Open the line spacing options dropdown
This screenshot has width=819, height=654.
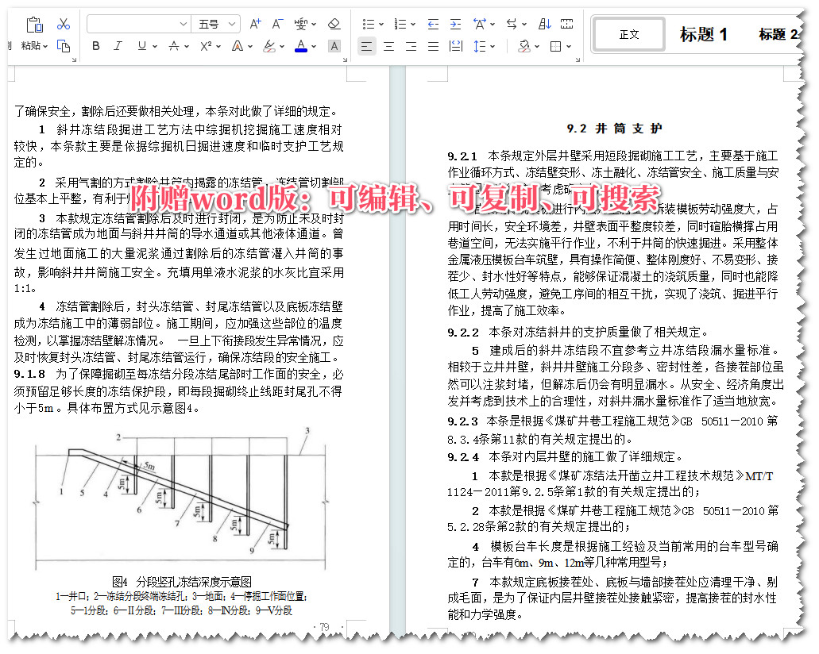tap(493, 46)
